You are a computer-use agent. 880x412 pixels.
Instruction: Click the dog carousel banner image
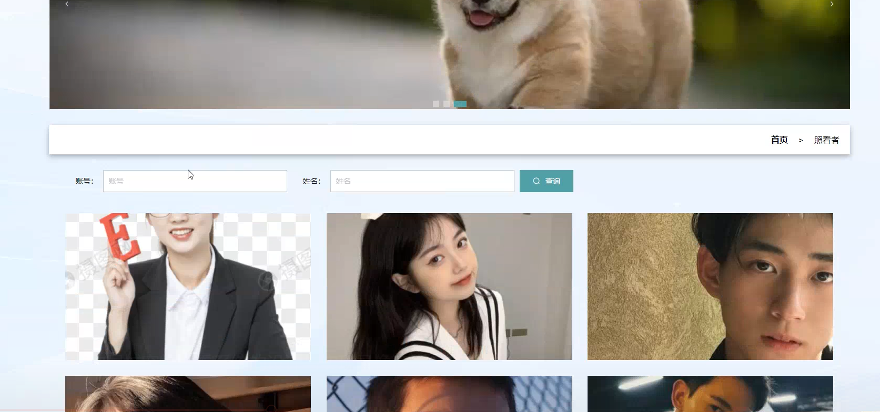coord(450,55)
